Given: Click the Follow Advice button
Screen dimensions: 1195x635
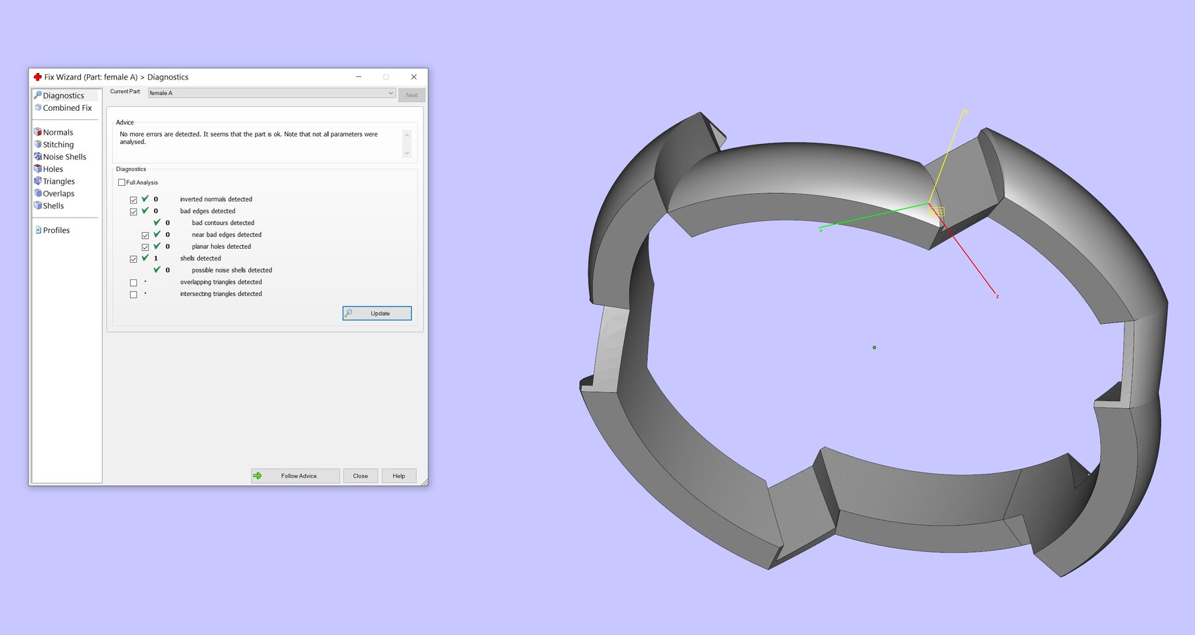Looking at the screenshot, I should pyautogui.click(x=295, y=476).
